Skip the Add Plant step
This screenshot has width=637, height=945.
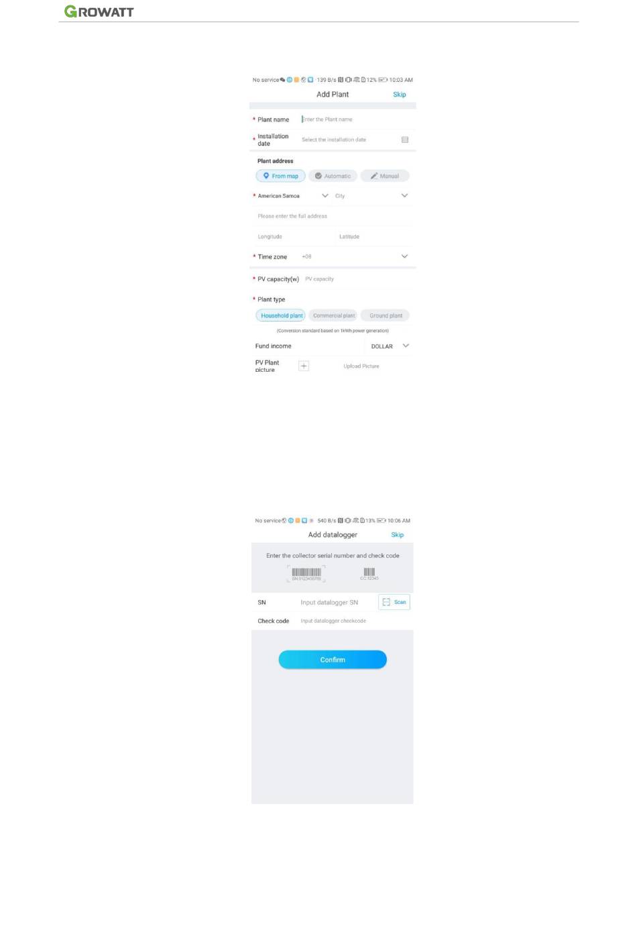click(x=400, y=95)
